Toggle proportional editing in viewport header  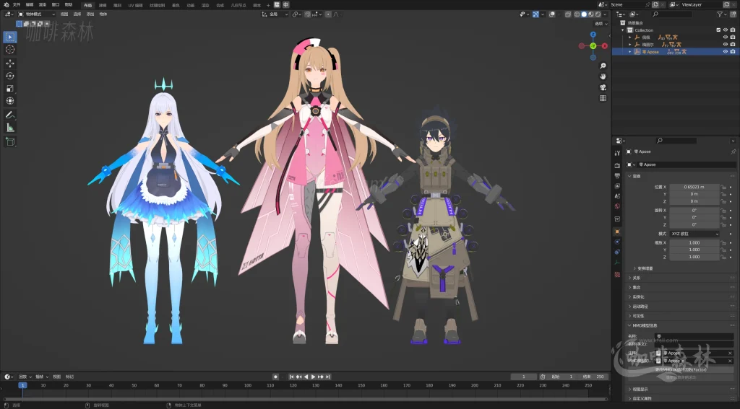click(329, 14)
